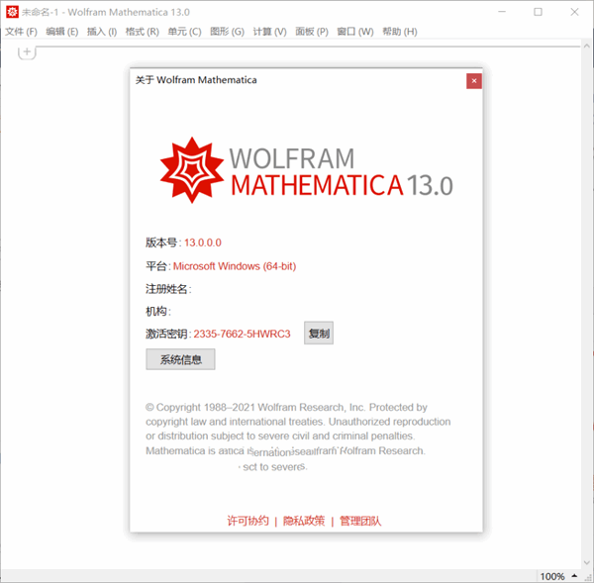Open the 插入 (I) menu
Image resolution: width=594 pixels, height=583 pixels.
point(102,32)
